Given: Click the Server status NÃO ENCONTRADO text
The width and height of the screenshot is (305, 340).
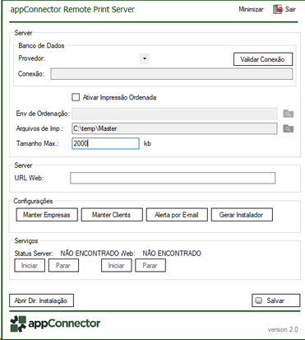Looking at the screenshot, I should [x=90, y=254].
